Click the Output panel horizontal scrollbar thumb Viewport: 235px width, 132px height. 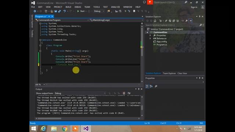click(50, 118)
